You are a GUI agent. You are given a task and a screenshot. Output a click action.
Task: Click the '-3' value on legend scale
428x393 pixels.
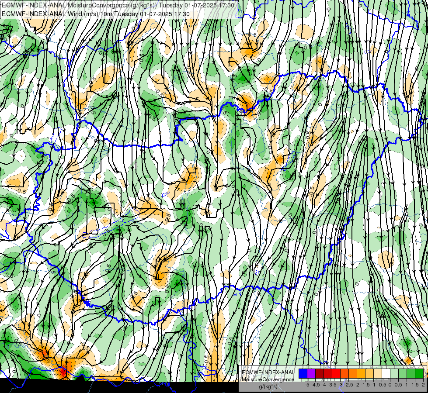(341, 385)
